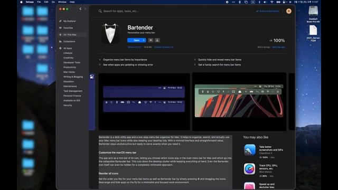Image resolution: width=338 pixels, height=190 pixels.
Task: Click the 100% rating thumbs-up icon
Action: pyautogui.click(x=271, y=41)
